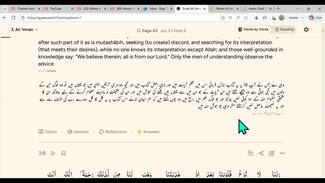This screenshot has width=325, height=183.
Task: Open the browser three-dot menu
Action: [302, 18]
